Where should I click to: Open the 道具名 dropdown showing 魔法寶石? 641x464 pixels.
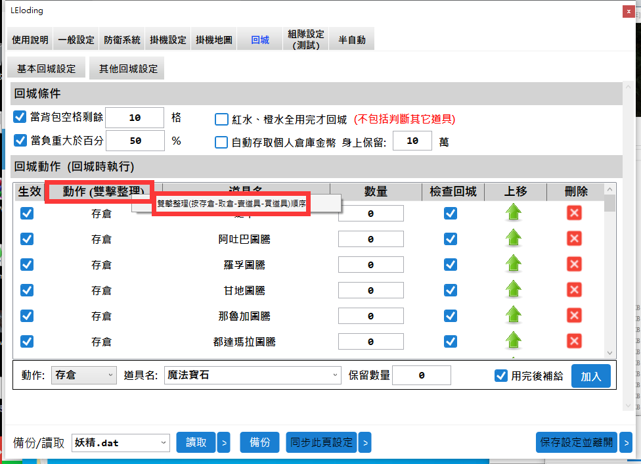252,375
